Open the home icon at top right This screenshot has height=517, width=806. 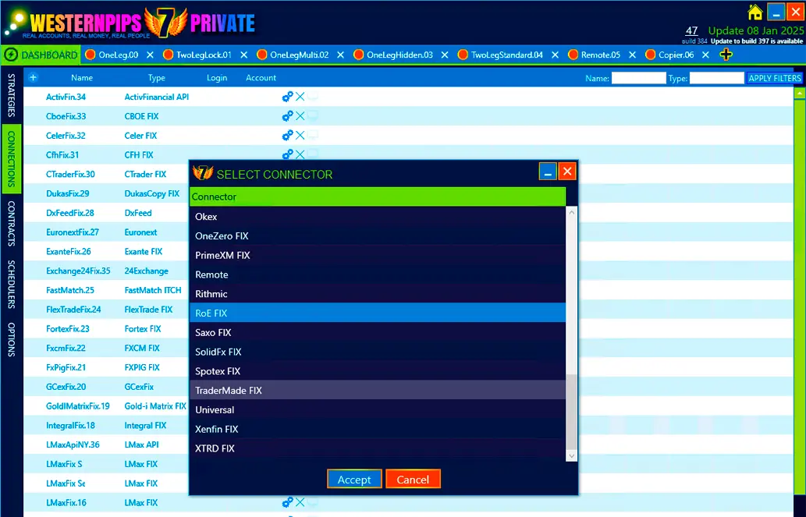click(755, 12)
